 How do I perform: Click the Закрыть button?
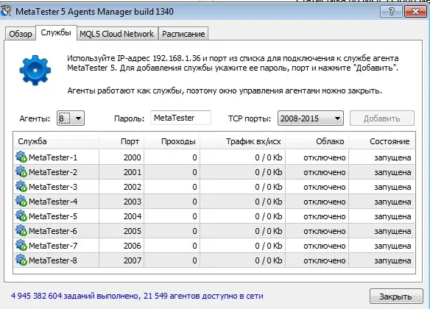[x=395, y=296]
